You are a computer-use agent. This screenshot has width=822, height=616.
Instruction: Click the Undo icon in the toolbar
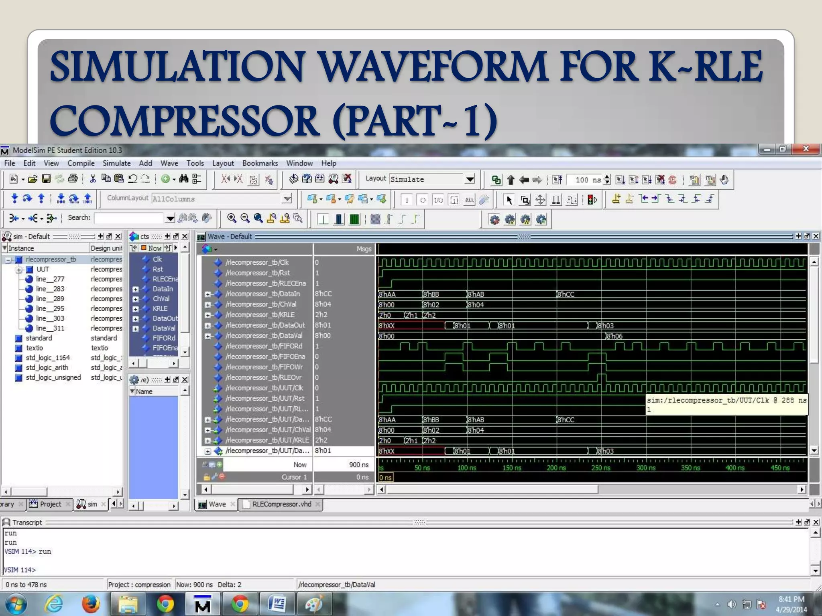(x=132, y=179)
